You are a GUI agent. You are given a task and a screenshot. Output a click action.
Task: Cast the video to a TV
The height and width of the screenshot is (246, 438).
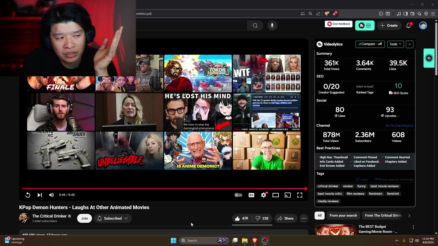287,195
